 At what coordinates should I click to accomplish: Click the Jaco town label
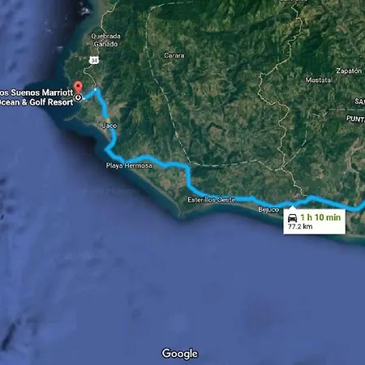tap(109, 126)
